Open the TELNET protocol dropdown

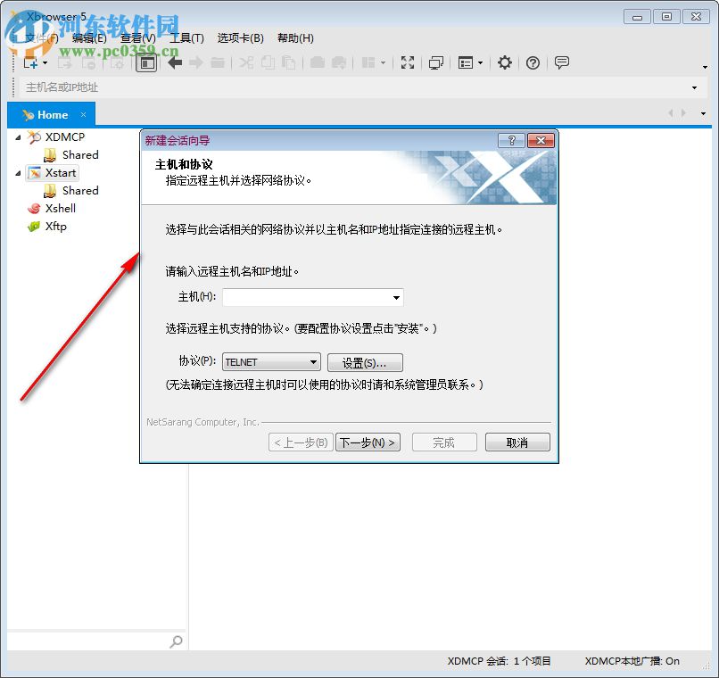312,362
